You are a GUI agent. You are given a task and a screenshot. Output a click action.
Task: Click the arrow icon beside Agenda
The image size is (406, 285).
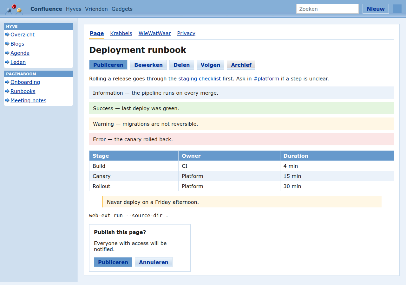[7, 53]
